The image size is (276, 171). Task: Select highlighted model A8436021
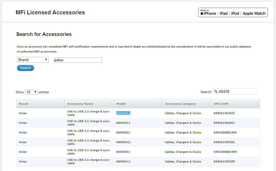(123, 113)
